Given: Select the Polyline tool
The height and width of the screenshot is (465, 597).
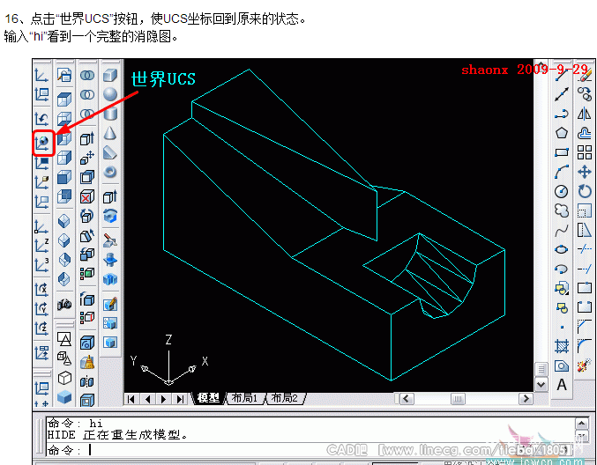Looking at the screenshot, I should click(x=562, y=114).
